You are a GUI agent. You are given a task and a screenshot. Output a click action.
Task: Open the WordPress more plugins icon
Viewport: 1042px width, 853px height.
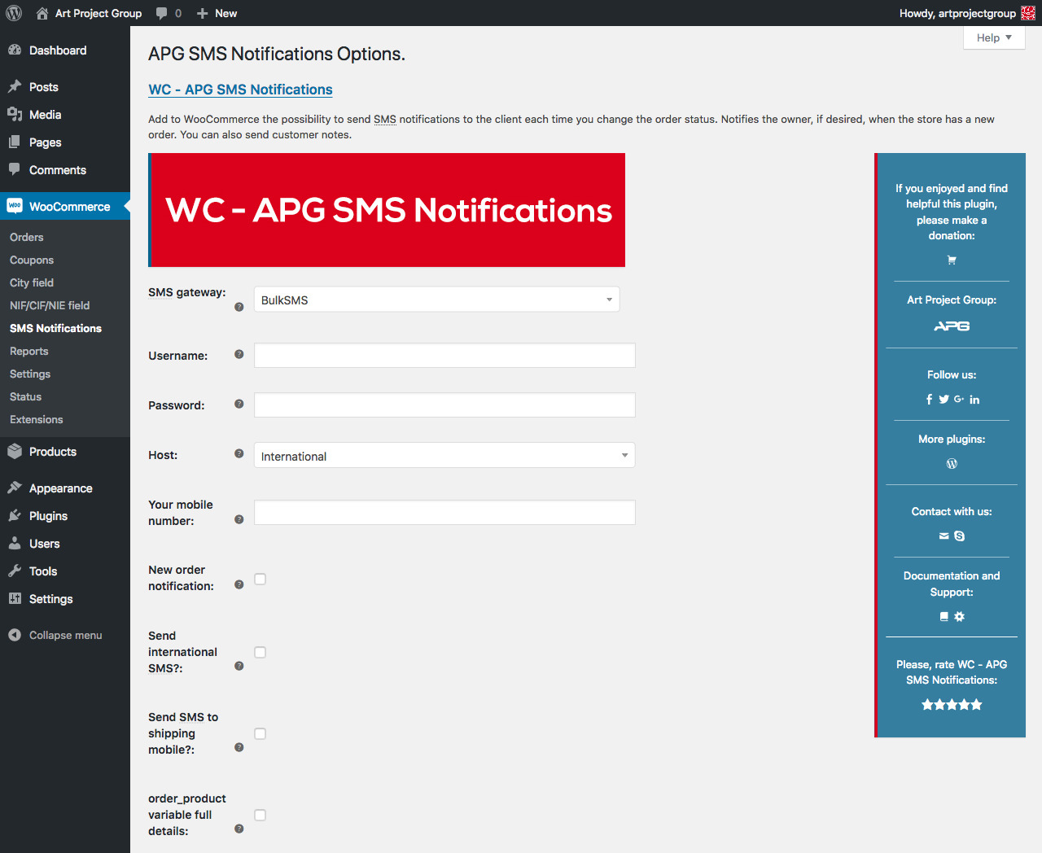952,464
